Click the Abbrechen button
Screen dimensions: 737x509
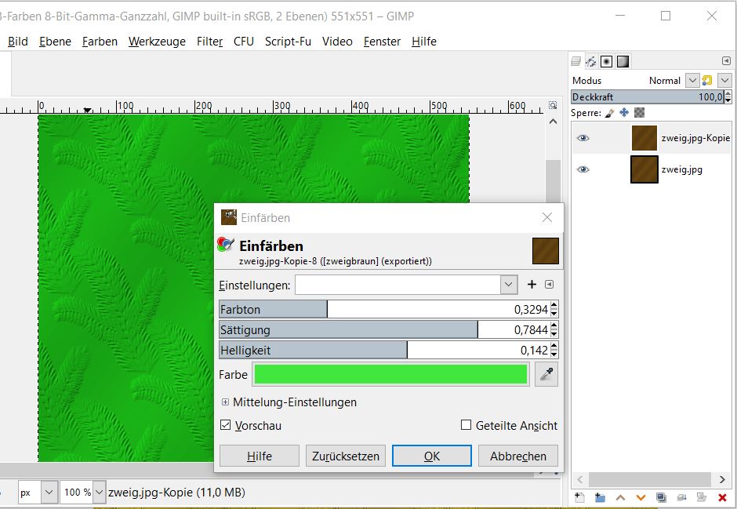518,456
